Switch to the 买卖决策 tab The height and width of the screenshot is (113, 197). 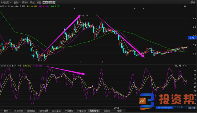click(18, 111)
